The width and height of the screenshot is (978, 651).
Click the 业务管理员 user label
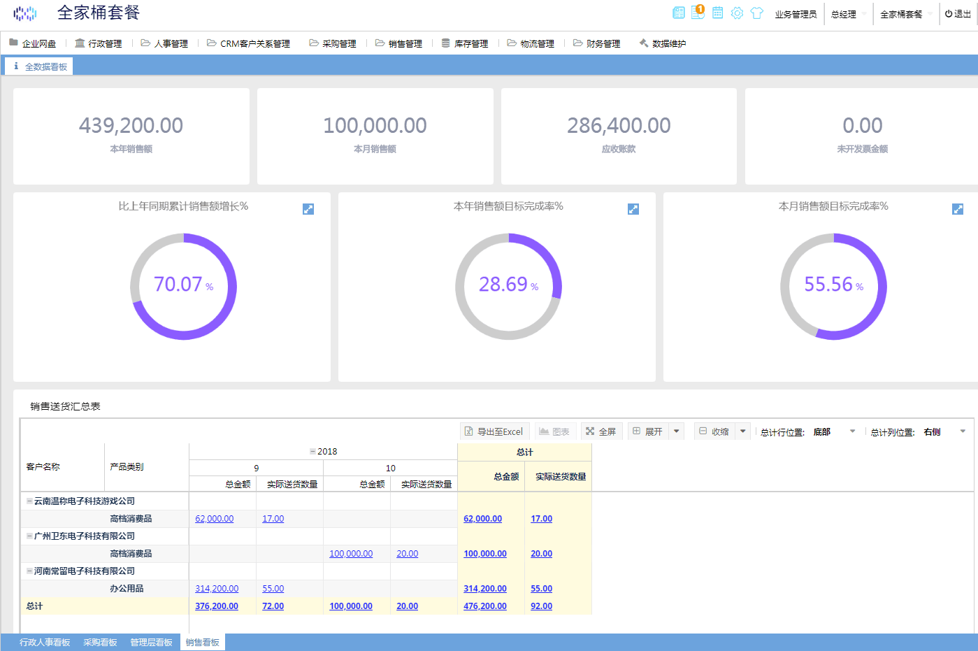coord(796,14)
